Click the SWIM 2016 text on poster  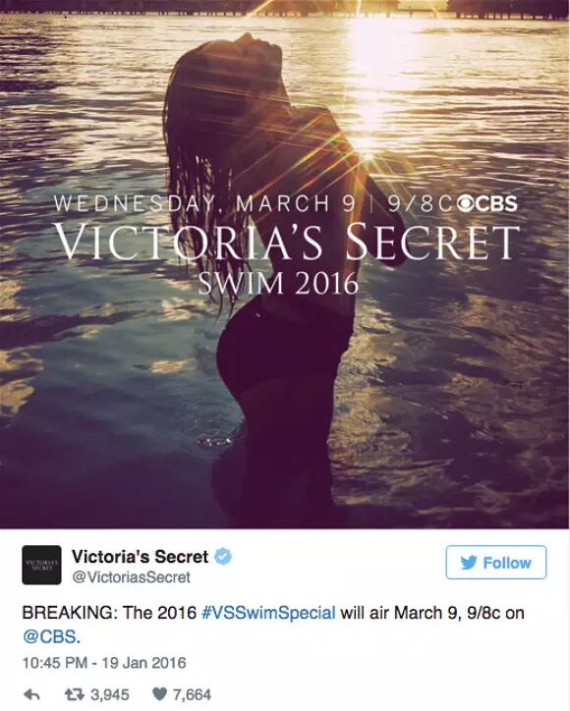pos(278,283)
